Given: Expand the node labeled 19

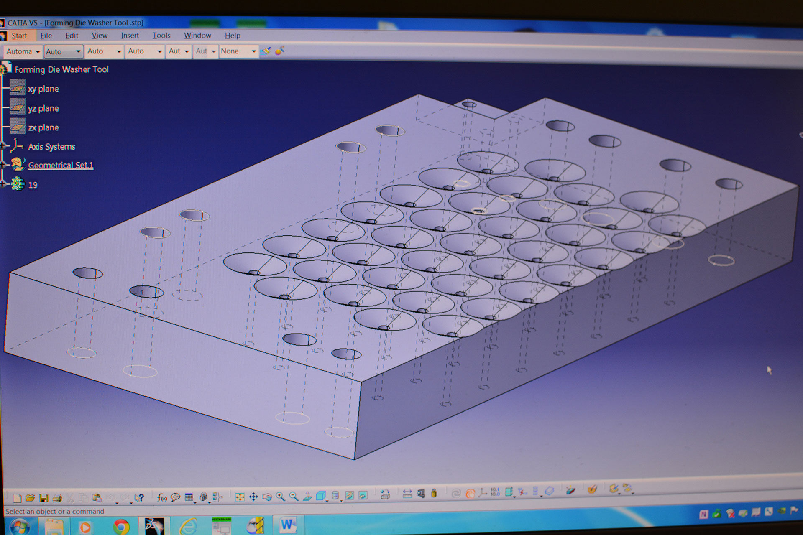Looking at the screenshot, I should pos(3,183).
